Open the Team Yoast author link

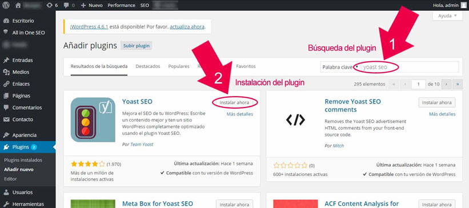(142, 144)
